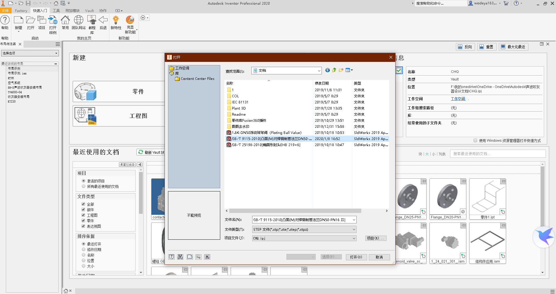Click the 新特性 lightbulb icon
This screenshot has width=556, height=294.
[116, 20]
